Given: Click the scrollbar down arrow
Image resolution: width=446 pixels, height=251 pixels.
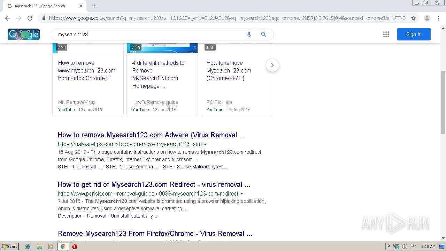Looking at the screenshot, I should [x=443, y=238].
